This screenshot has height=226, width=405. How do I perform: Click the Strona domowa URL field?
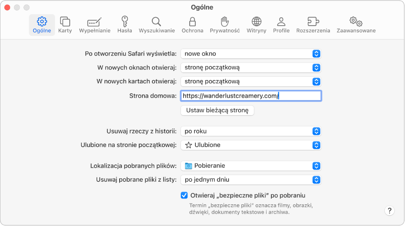click(x=251, y=96)
